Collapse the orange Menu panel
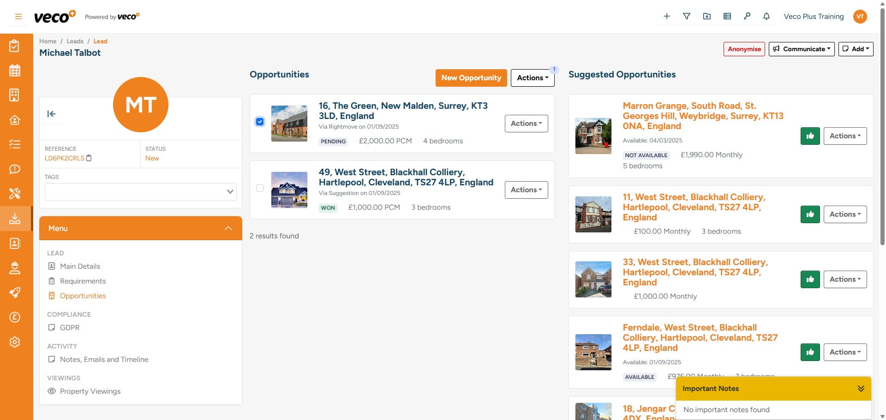Screen dimensions: 886x420 click(228, 228)
